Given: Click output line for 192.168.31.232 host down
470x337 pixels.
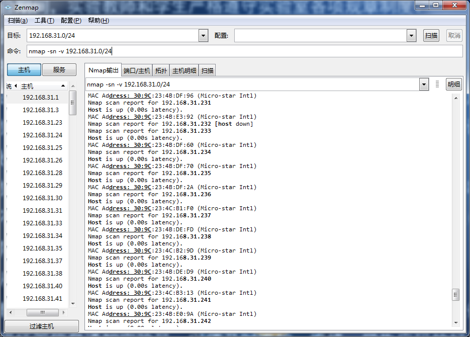Looking at the screenshot, I should 170,124.
